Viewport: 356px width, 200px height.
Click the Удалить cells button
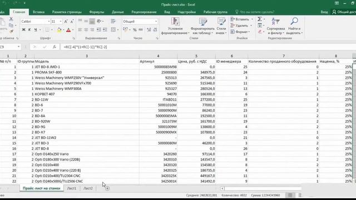[x=241, y=26]
